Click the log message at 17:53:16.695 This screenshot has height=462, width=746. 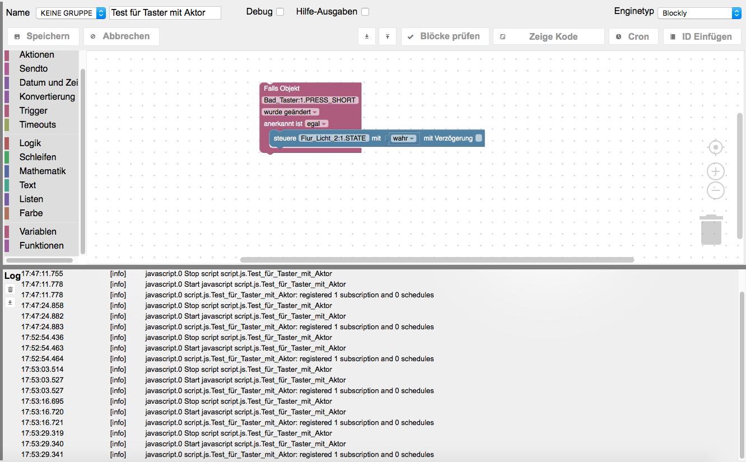[239, 402]
